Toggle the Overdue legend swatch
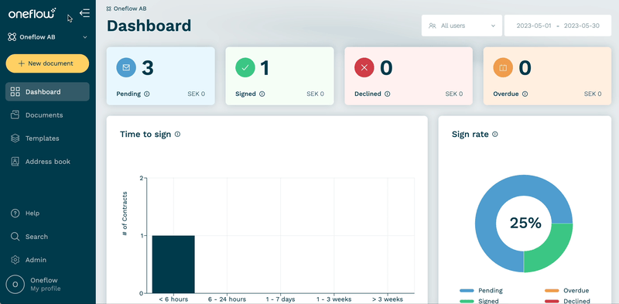619x304 pixels. pyautogui.click(x=552, y=291)
